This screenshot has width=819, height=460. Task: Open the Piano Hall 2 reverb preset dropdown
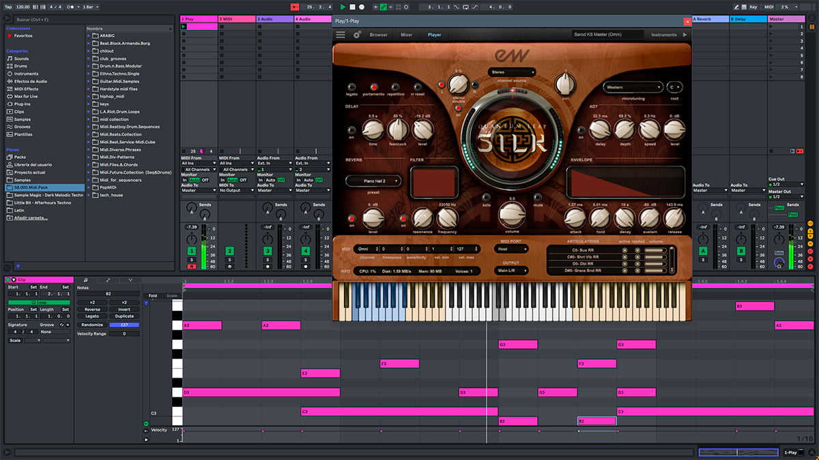[373, 181]
